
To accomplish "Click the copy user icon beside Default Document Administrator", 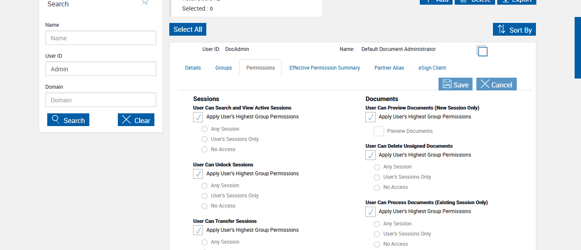I will coord(482,51).
